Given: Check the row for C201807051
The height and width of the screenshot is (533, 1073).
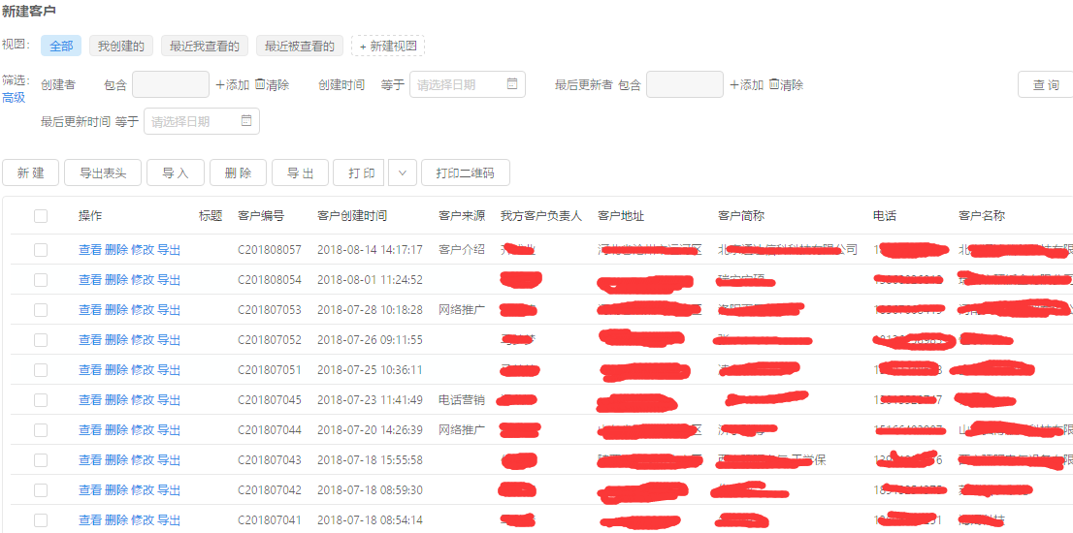Looking at the screenshot, I should (41, 369).
